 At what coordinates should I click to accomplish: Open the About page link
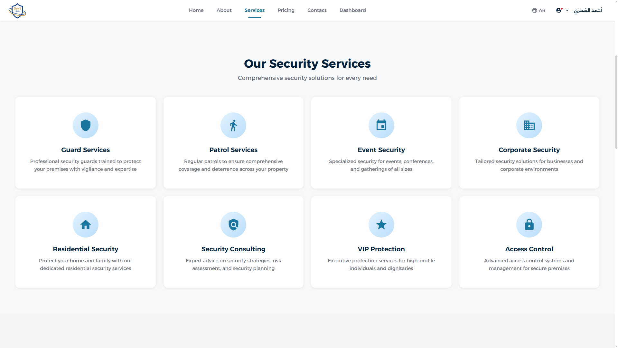click(224, 10)
